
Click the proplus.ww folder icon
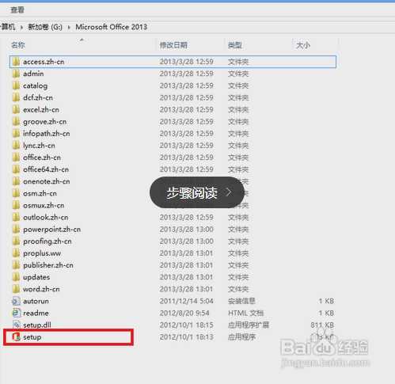point(16,253)
